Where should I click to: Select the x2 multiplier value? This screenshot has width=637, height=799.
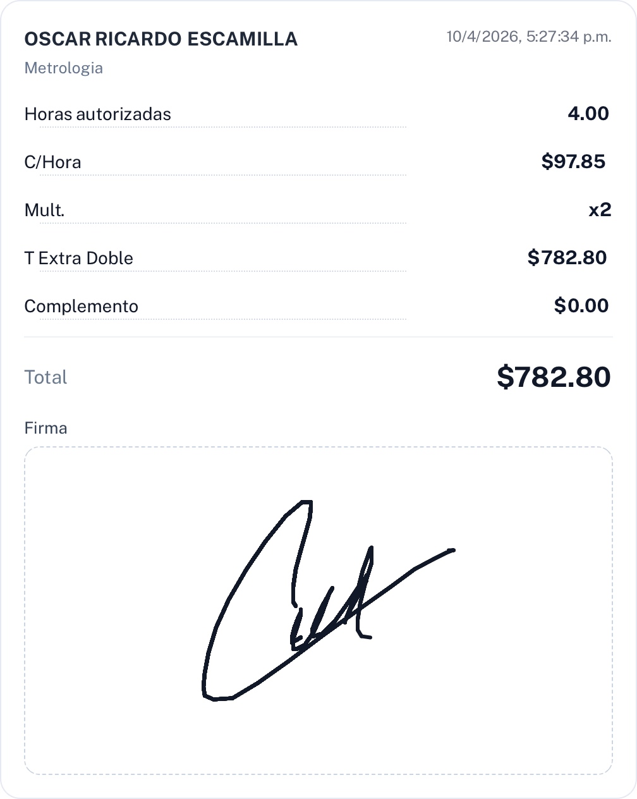coord(600,210)
